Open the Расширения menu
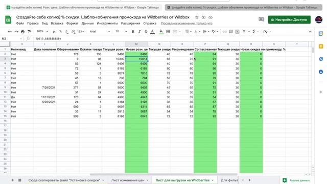The width and height of the screenshot is (327, 184). 131,24
